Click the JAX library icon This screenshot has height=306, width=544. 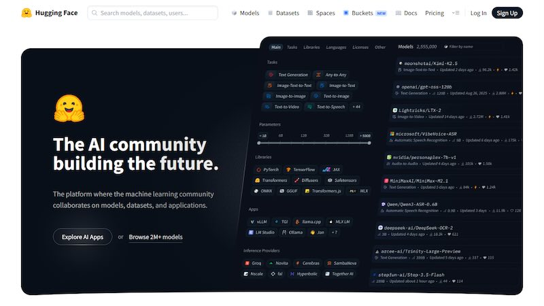[x=326, y=169]
